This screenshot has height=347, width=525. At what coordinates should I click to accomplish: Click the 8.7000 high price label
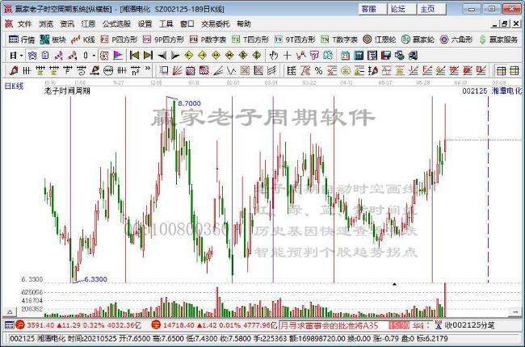(x=189, y=103)
